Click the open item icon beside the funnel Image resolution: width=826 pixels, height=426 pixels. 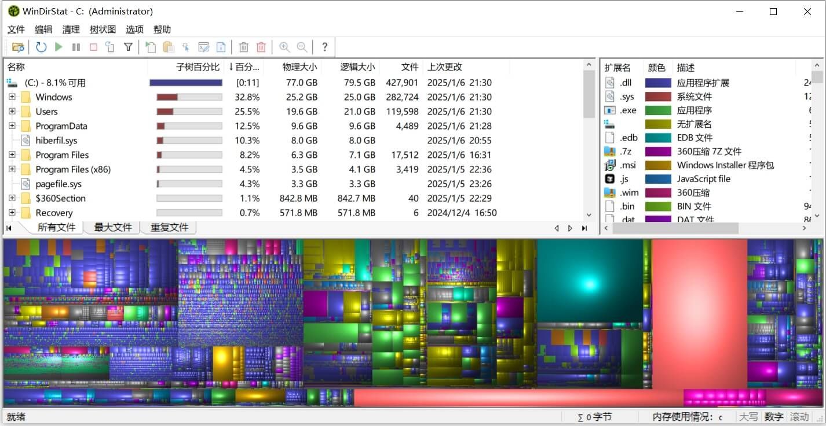151,47
